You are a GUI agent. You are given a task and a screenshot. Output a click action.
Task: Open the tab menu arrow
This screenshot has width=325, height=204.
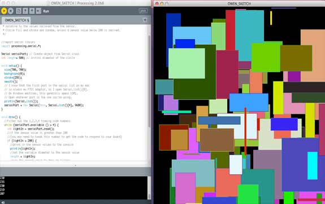(x=145, y=20)
